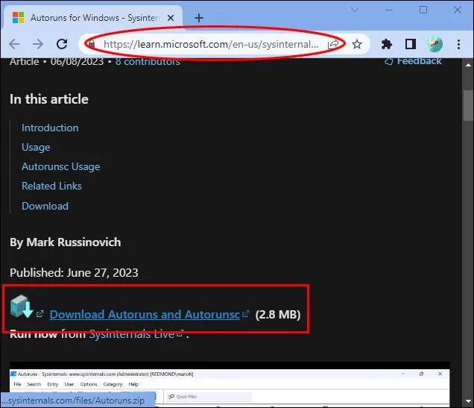
Task: Click the 'Published: June 27, 2023' text
Action: click(74, 273)
